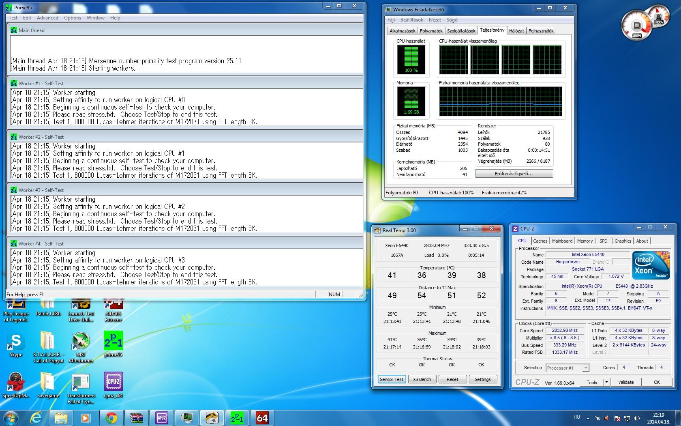This screenshot has height=426, width=681.
Task: Select the prime95 desktop icon
Action: point(113,344)
